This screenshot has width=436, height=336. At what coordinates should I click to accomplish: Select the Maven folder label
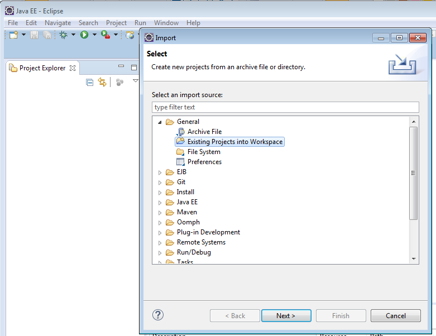point(187,212)
